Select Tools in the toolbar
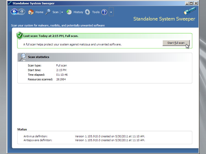The image size is (206, 154). [x=96, y=12]
